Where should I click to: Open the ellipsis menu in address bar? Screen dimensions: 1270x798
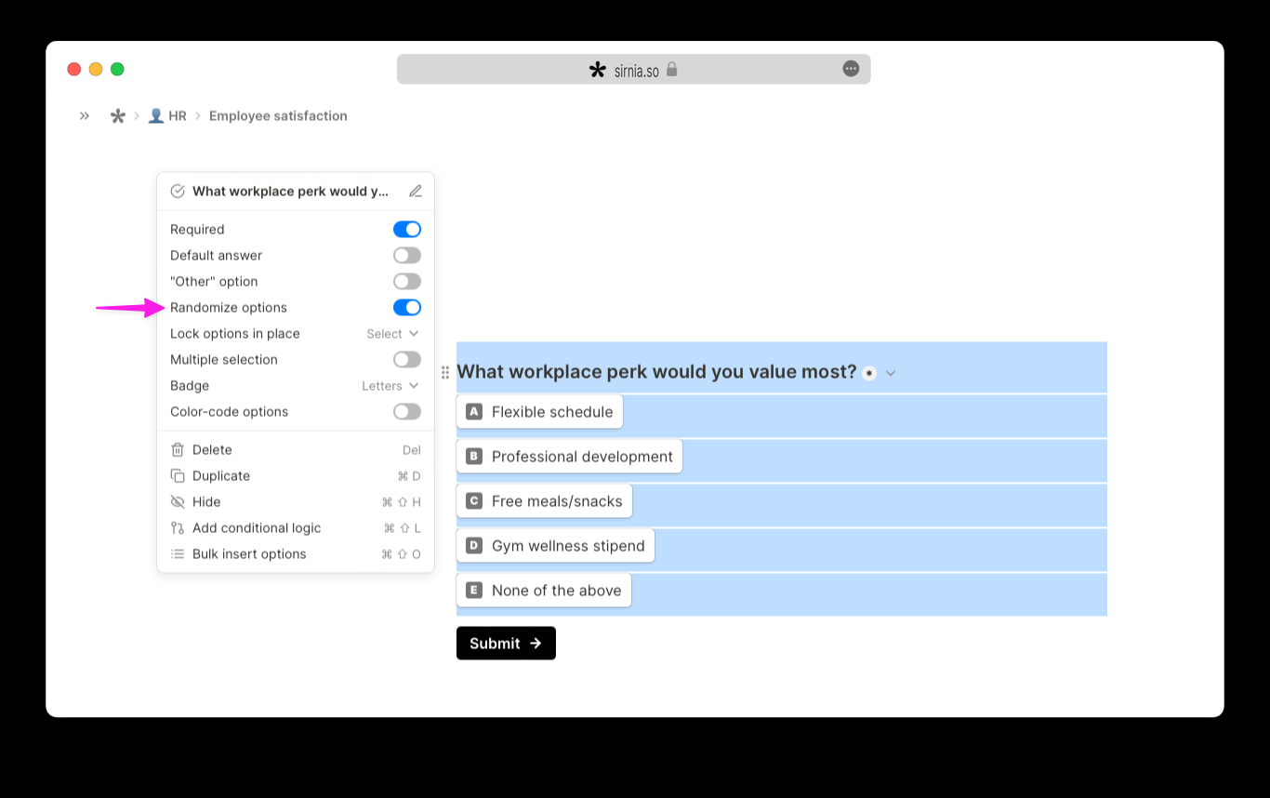point(851,69)
